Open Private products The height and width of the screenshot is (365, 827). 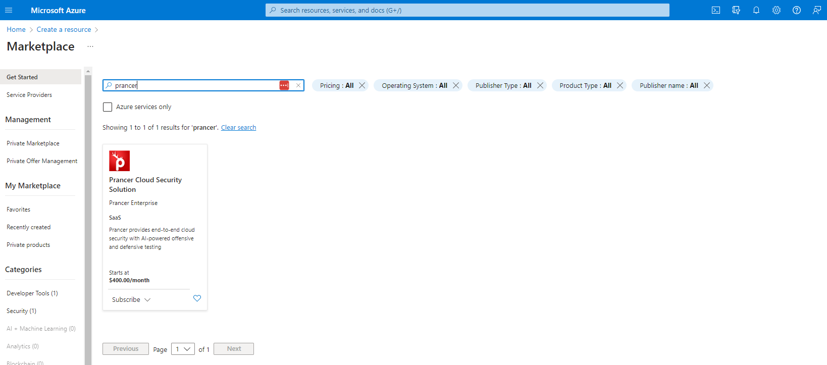28,245
